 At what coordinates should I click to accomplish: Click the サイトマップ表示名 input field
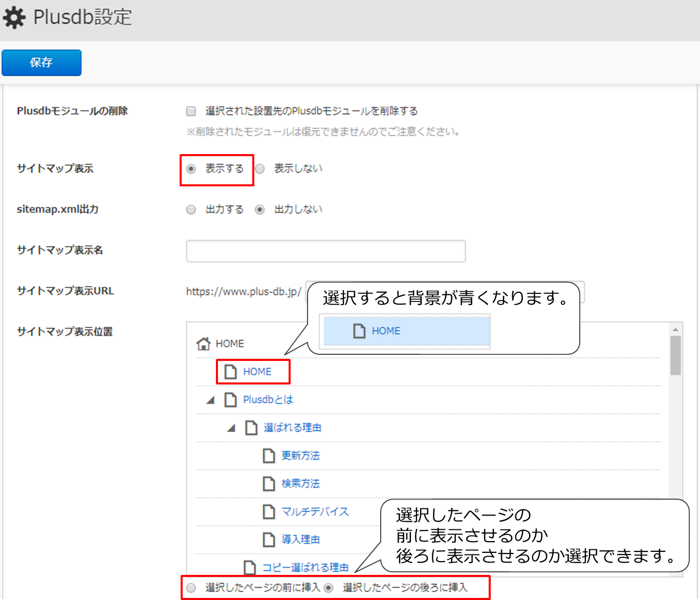point(326,251)
